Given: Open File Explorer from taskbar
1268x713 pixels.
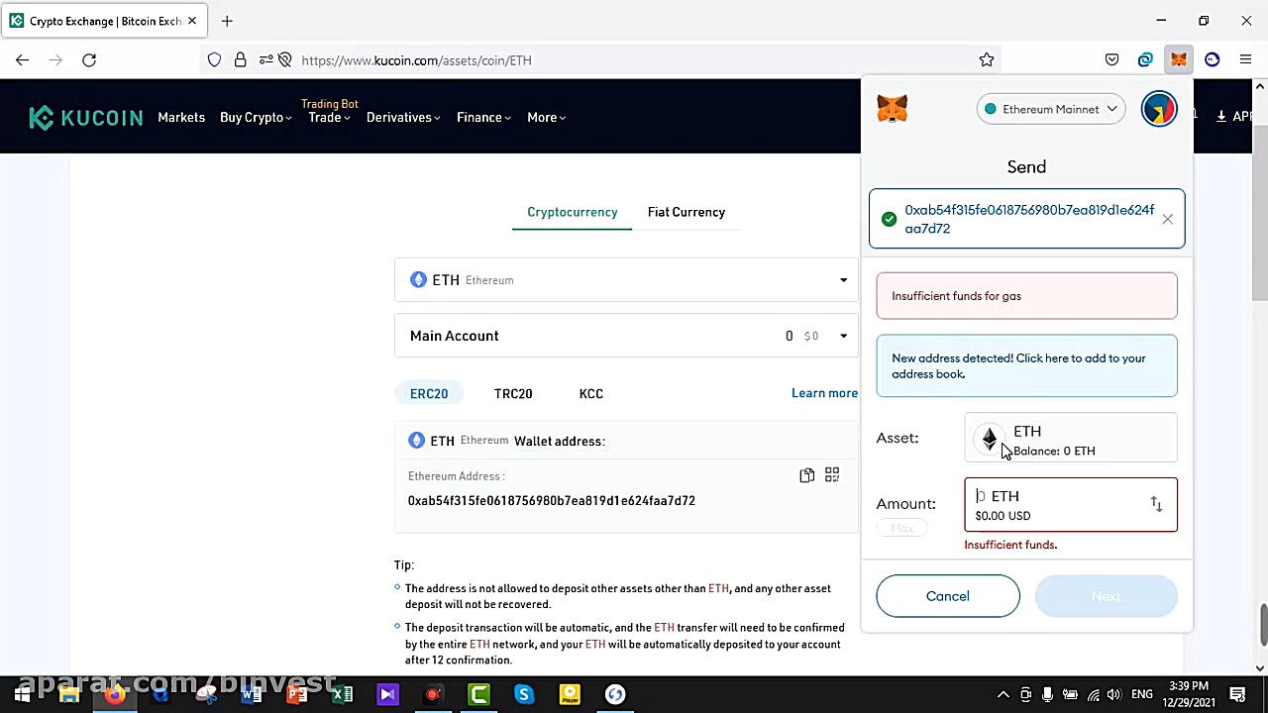Looking at the screenshot, I should click(68, 695).
